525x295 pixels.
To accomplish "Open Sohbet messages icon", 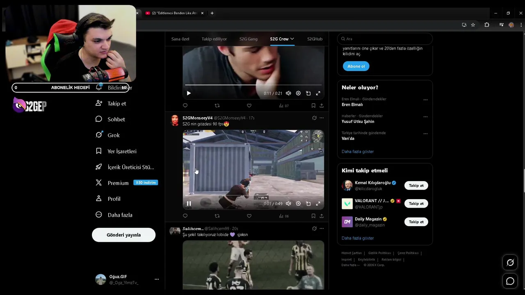I will coord(98,119).
